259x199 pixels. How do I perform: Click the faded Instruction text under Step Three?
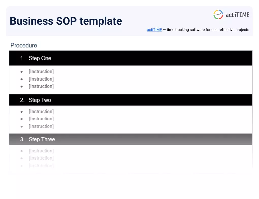click(x=41, y=151)
